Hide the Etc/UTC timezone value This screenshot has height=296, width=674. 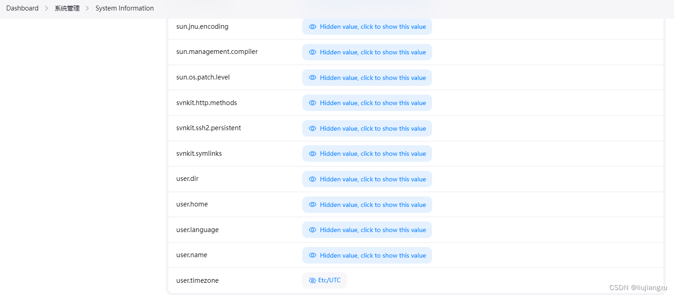325,280
